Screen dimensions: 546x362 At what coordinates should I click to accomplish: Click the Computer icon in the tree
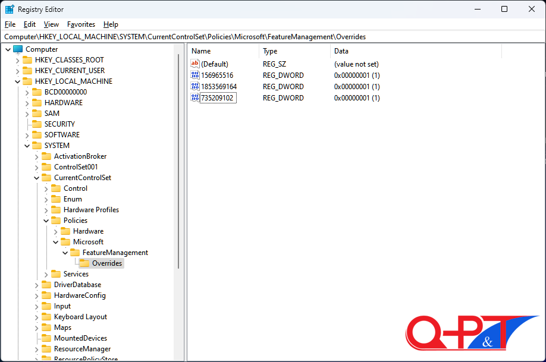(x=18, y=49)
